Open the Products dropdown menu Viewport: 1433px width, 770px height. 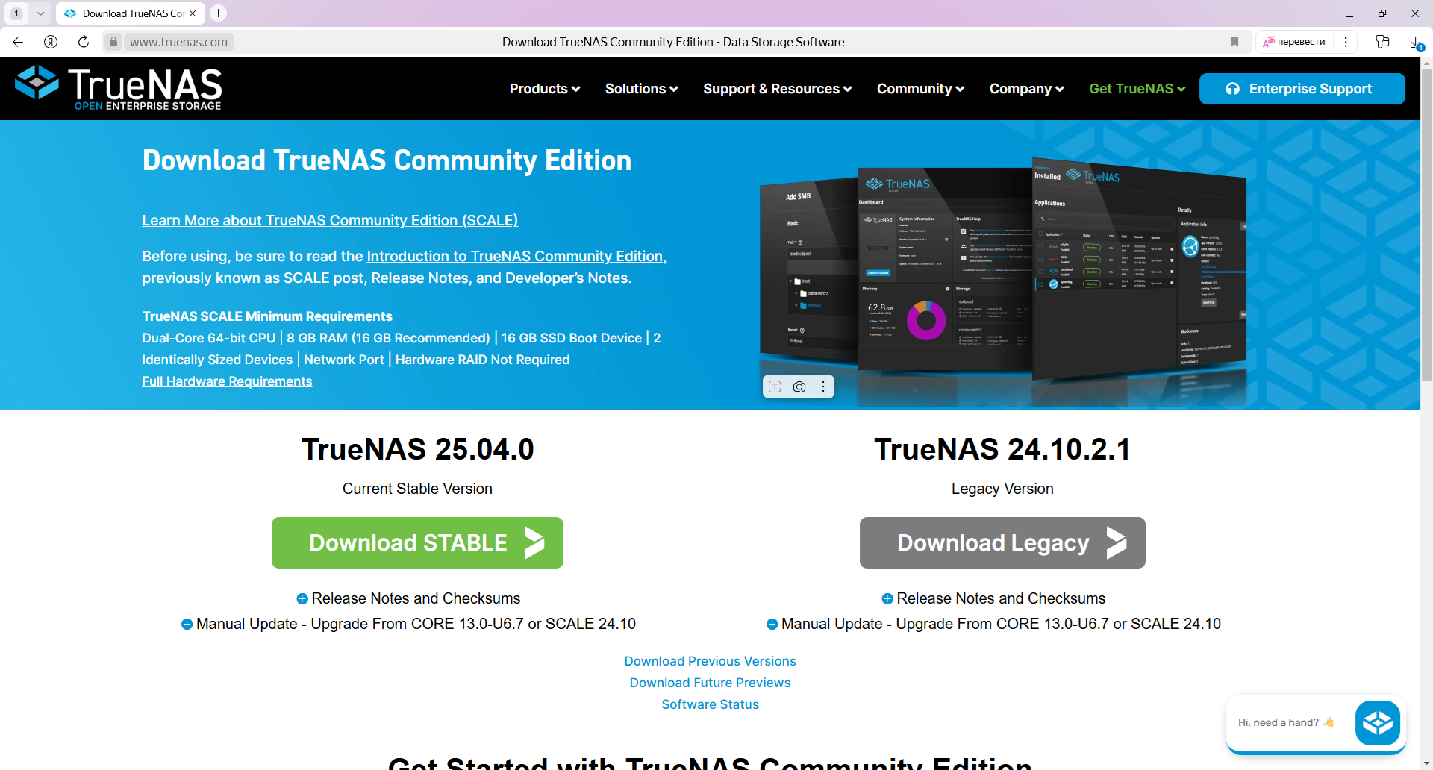tap(545, 89)
